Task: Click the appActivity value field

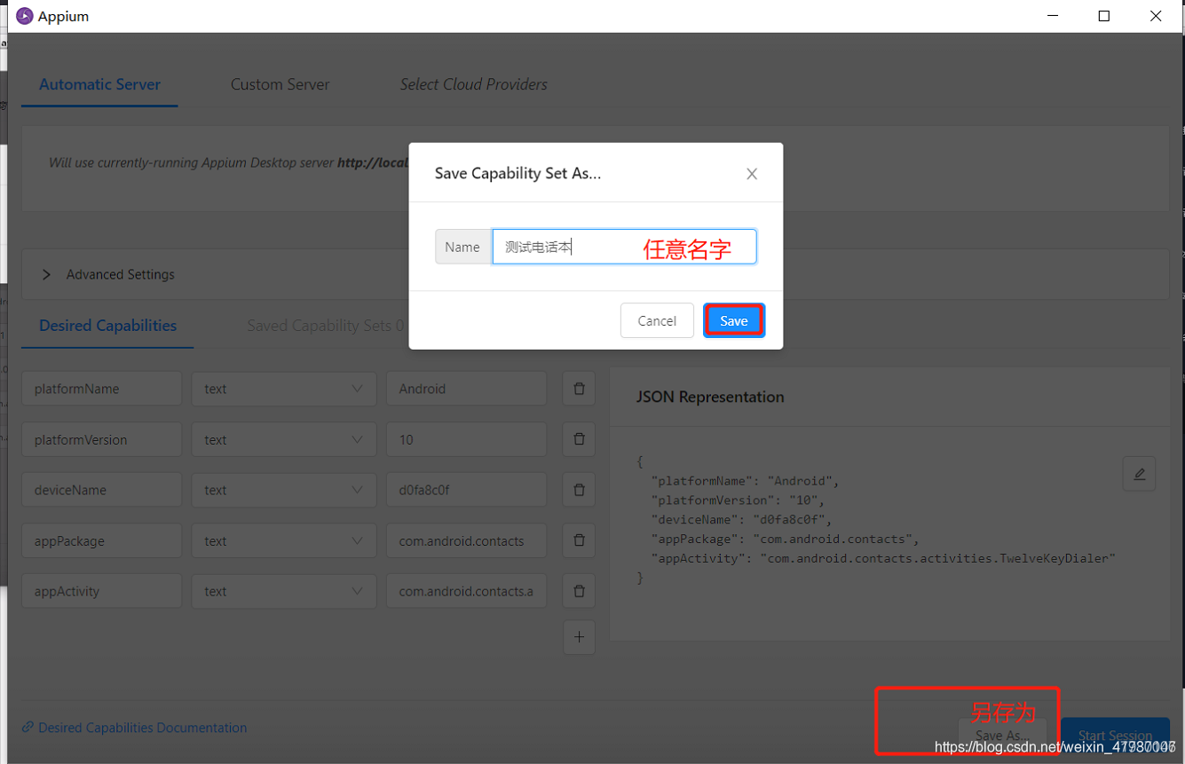Action: pyautogui.click(x=466, y=591)
